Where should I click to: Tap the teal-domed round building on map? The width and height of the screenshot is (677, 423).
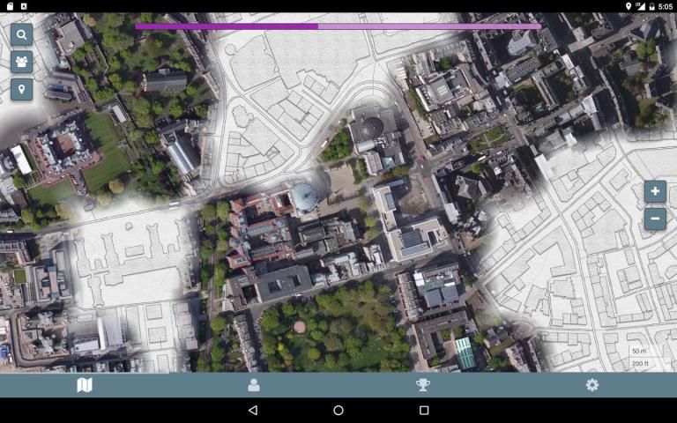[305, 197]
